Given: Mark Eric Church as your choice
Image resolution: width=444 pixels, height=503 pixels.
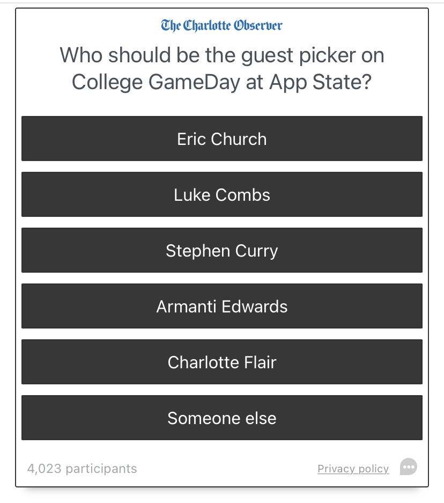Looking at the screenshot, I should (x=221, y=138).
